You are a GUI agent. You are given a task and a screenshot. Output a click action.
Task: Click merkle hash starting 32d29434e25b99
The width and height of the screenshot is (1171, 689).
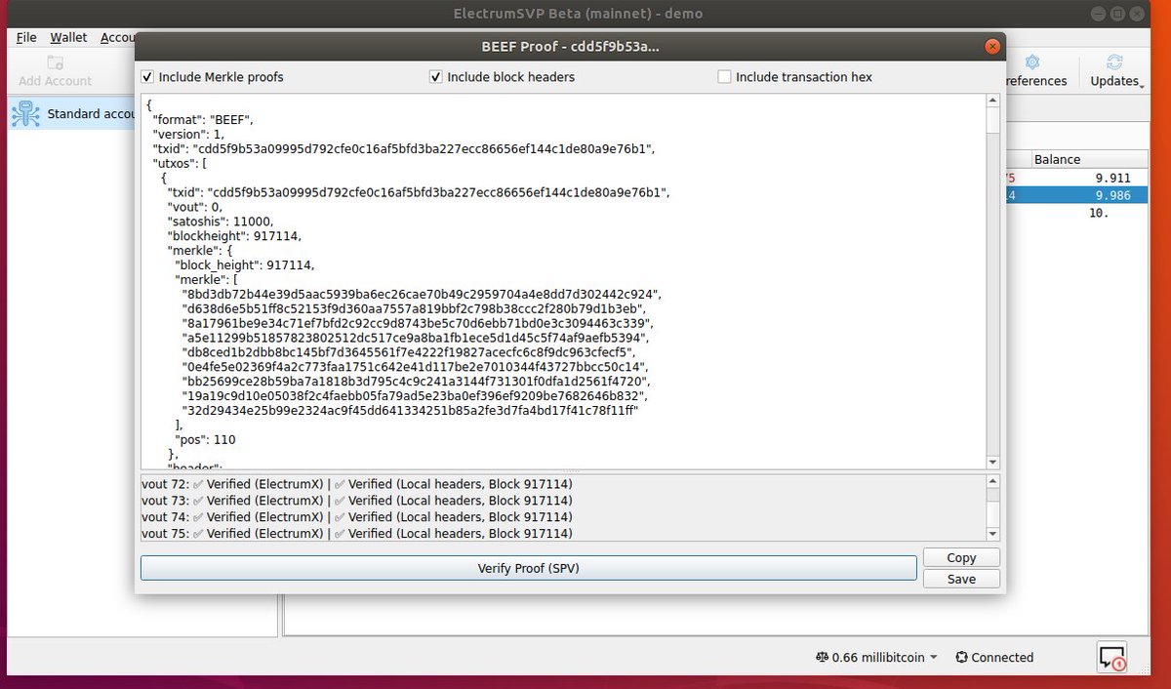click(x=410, y=411)
